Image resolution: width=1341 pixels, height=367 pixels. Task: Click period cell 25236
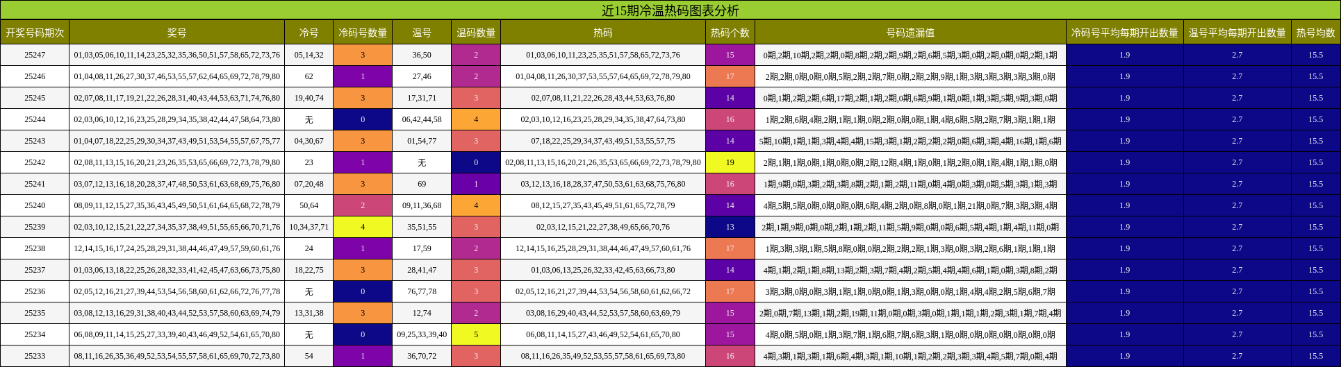click(x=35, y=291)
